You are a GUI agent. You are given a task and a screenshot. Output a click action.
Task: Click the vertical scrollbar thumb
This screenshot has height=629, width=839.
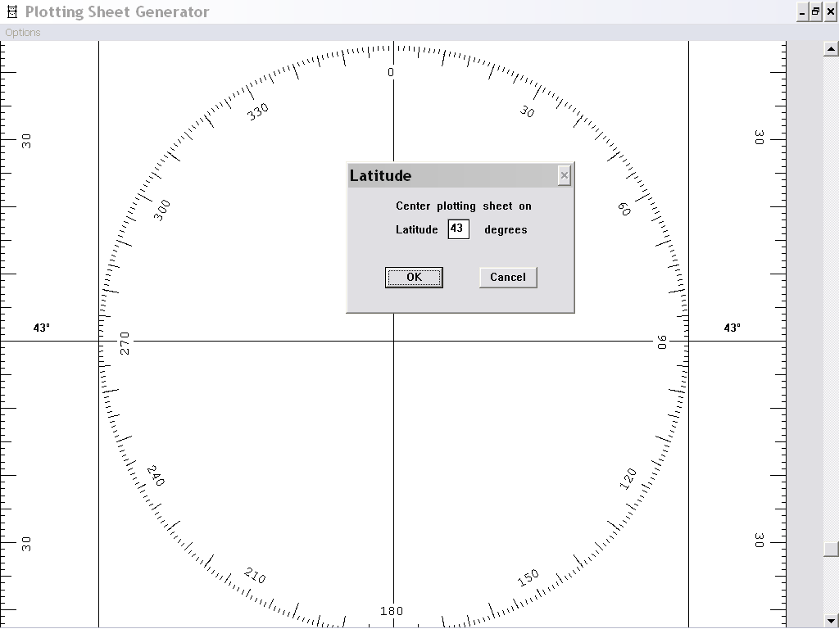[831, 549]
